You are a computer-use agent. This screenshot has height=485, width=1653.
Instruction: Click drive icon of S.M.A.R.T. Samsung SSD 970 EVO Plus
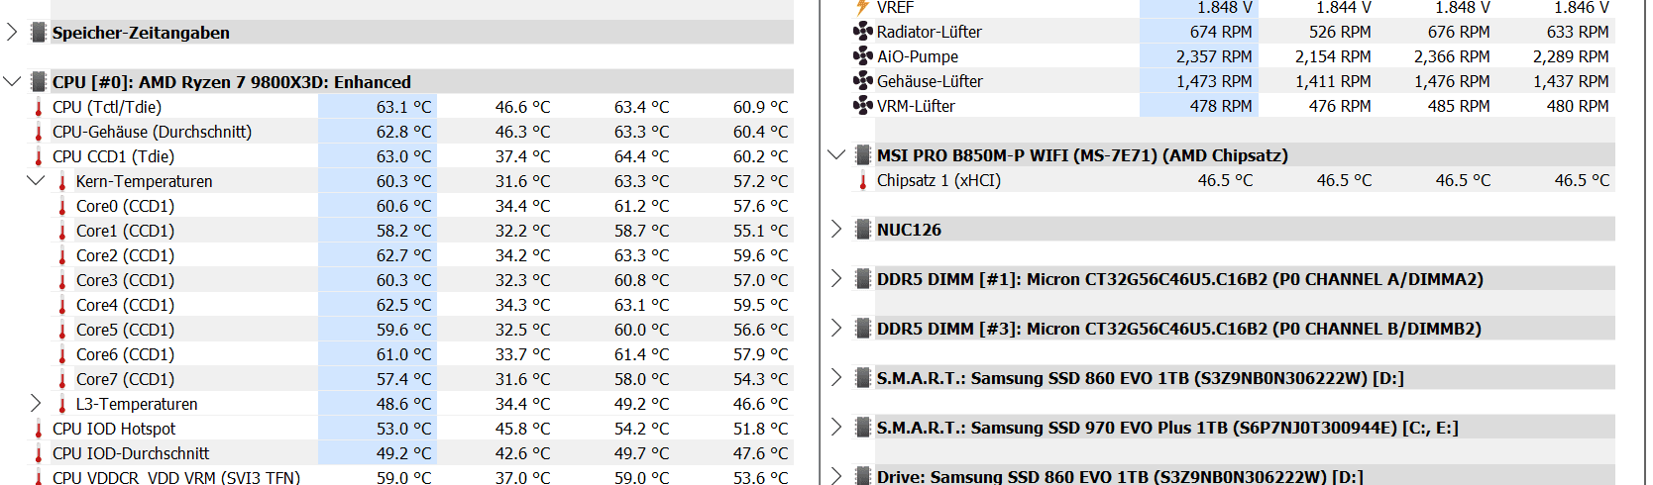pyautogui.click(x=863, y=427)
